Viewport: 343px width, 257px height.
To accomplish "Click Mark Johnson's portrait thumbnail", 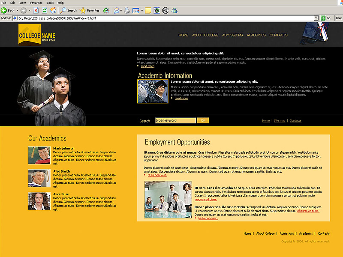I will coord(39,155).
